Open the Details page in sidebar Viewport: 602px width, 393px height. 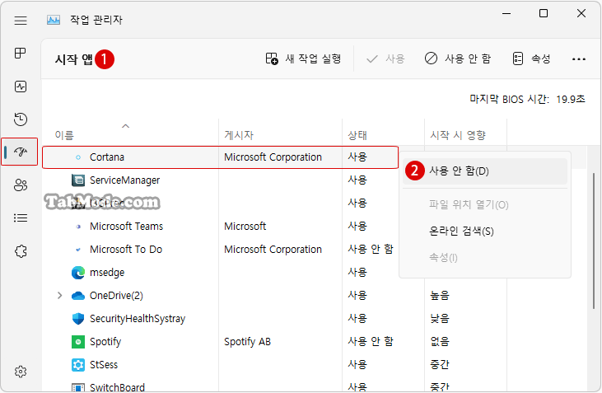click(x=21, y=218)
